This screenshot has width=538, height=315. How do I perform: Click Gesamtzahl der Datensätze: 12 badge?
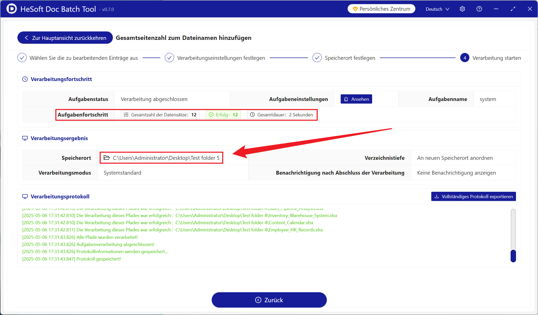160,115
